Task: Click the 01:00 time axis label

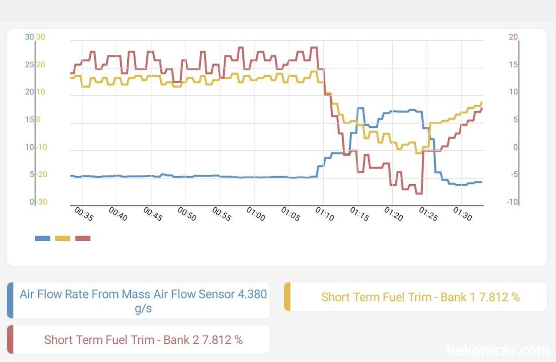Action: pyautogui.click(x=256, y=214)
